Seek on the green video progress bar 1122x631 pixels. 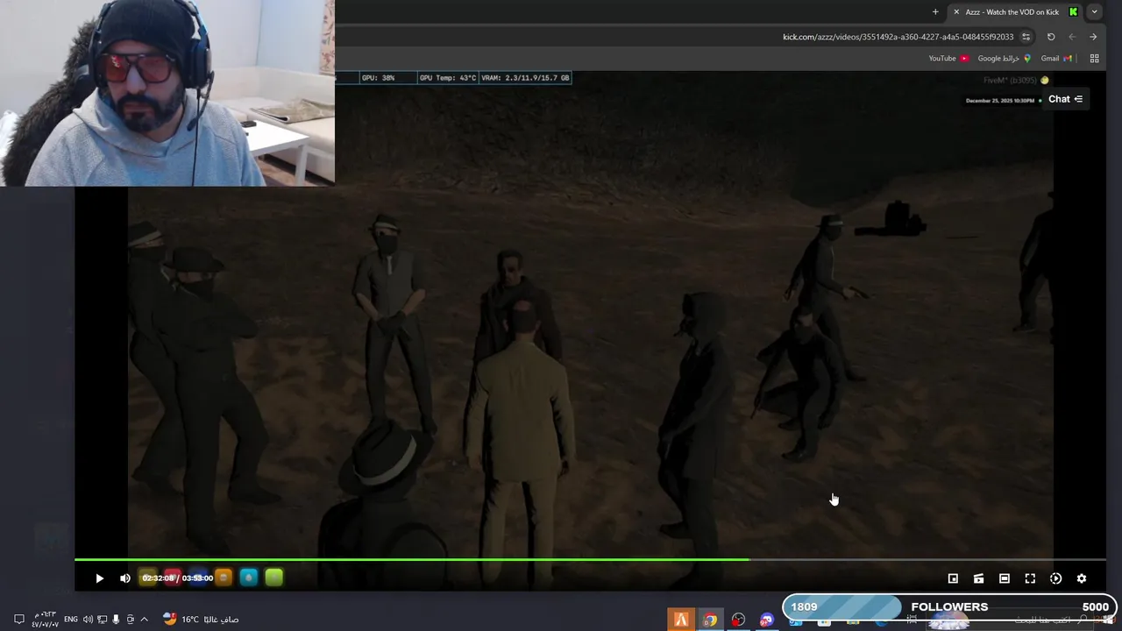click(590, 559)
